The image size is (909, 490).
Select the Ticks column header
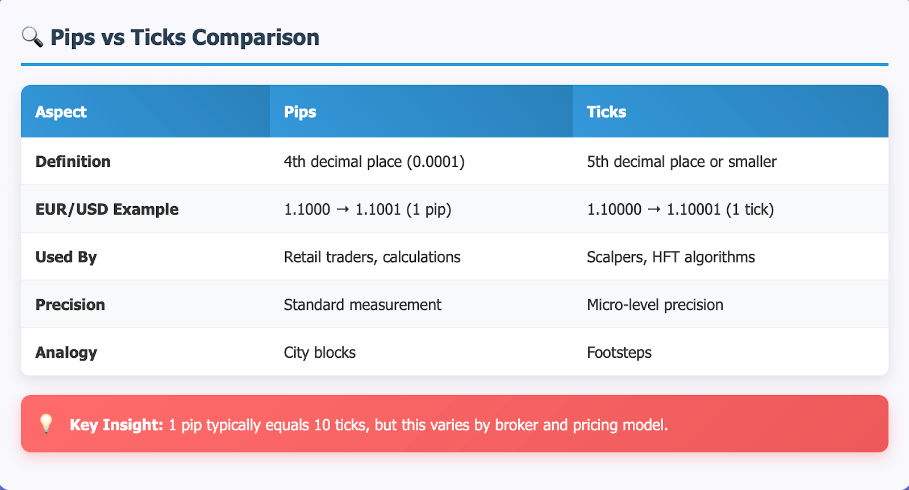tap(730, 111)
